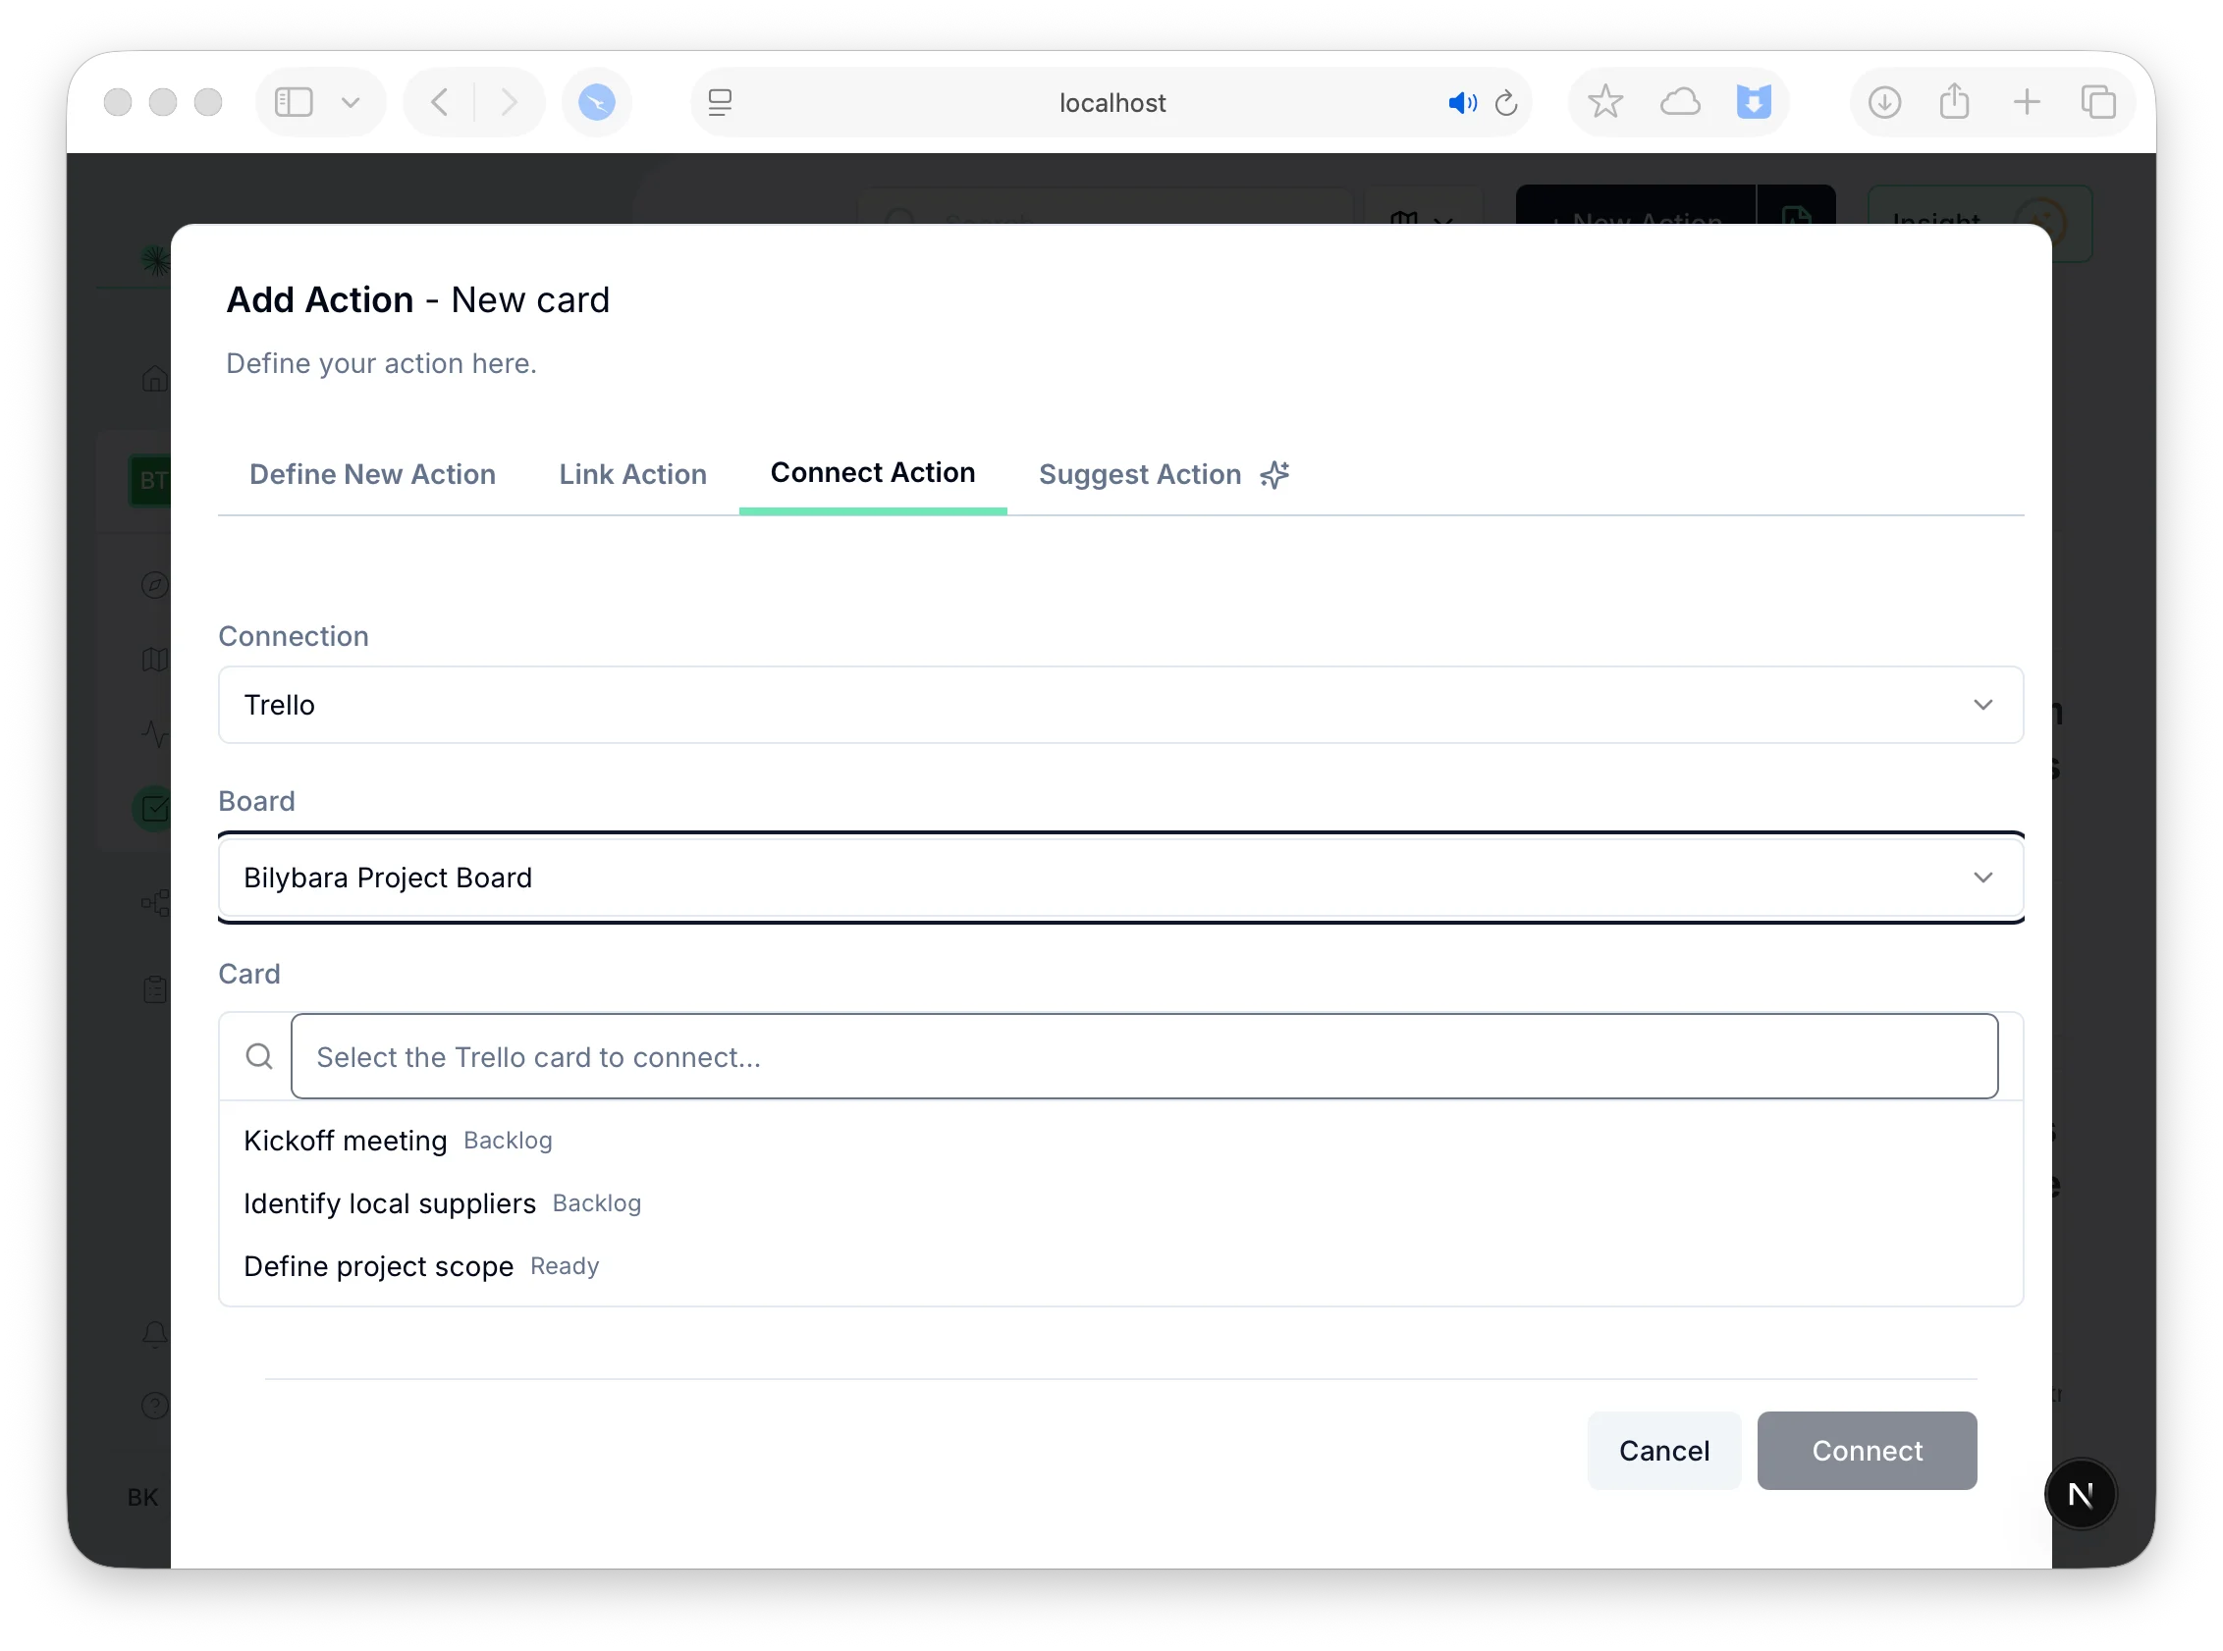Click the magnifier icon in Card search
The height and width of the screenshot is (1651, 2223).
point(259,1056)
